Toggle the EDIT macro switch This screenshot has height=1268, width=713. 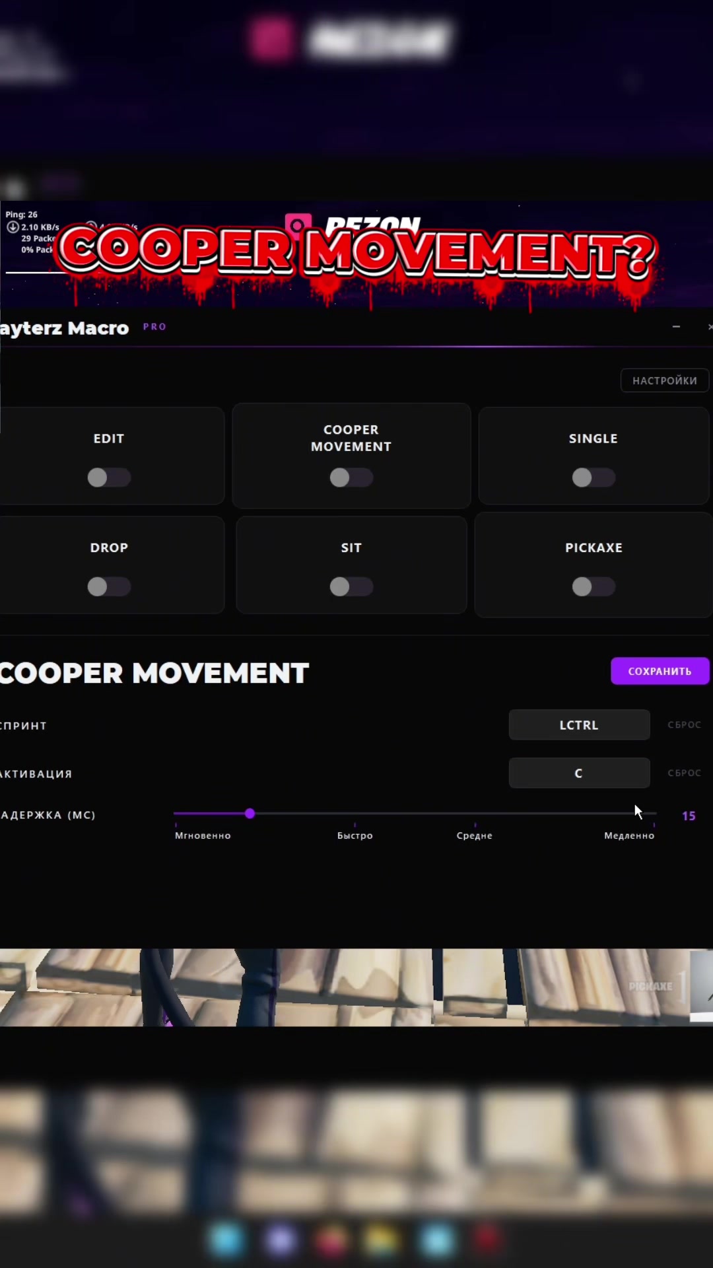coord(109,477)
